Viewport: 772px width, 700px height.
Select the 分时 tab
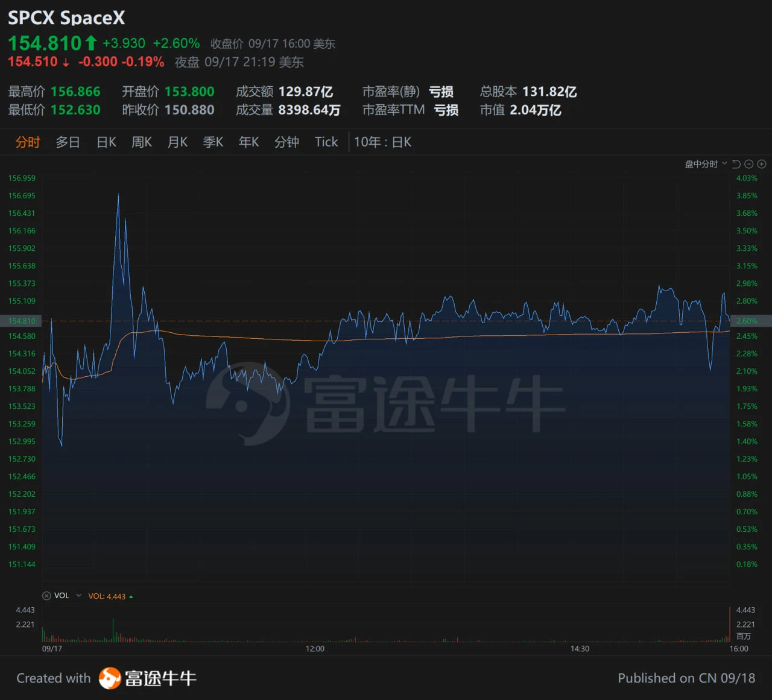click(28, 142)
